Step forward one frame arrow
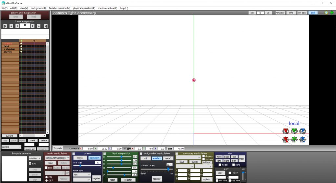The width and height of the screenshot is (336, 183). 32,26
